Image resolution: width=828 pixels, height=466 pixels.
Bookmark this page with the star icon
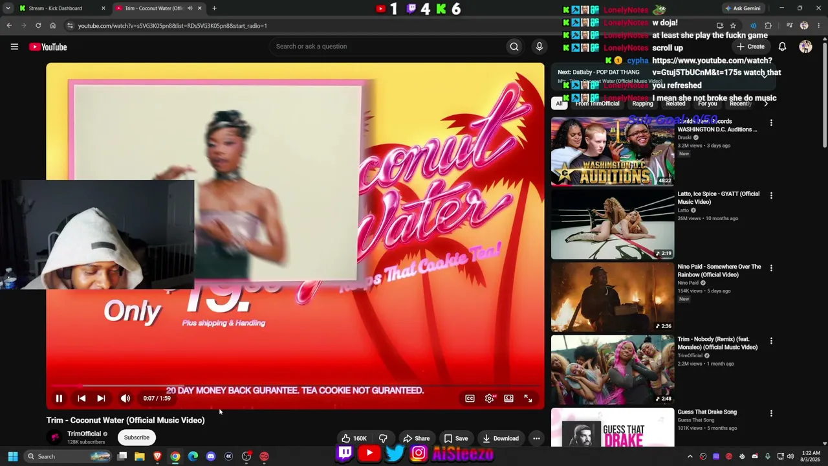pyautogui.click(x=733, y=26)
